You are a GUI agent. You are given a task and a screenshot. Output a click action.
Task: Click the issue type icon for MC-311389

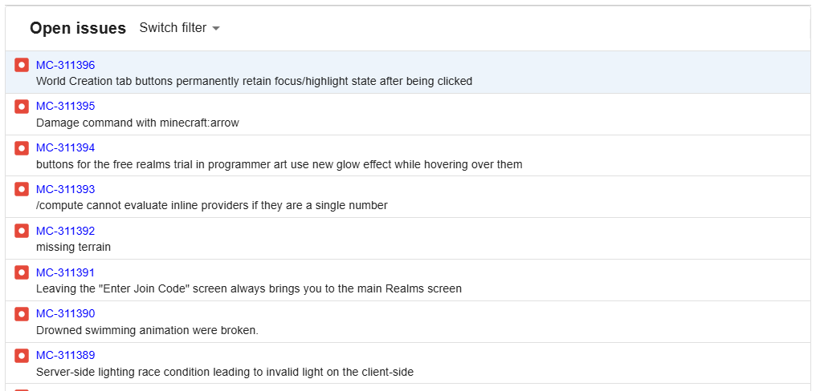tap(22, 355)
